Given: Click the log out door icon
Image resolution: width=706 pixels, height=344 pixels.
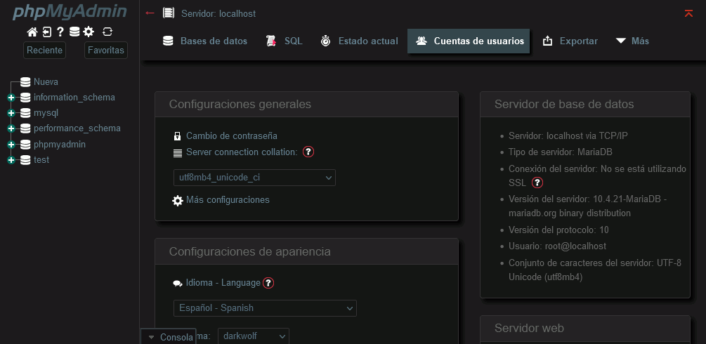Looking at the screenshot, I should coord(47,32).
